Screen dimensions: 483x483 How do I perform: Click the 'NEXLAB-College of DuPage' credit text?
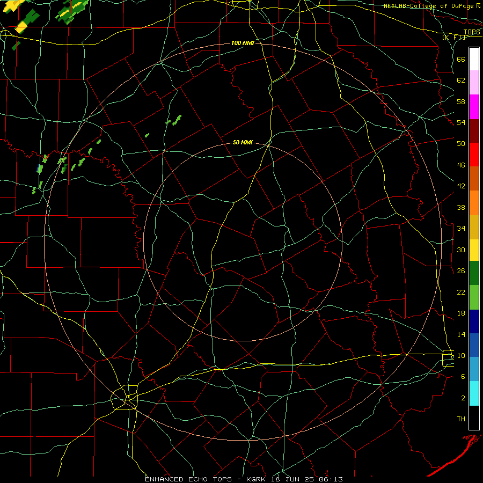(x=428, y=6)
